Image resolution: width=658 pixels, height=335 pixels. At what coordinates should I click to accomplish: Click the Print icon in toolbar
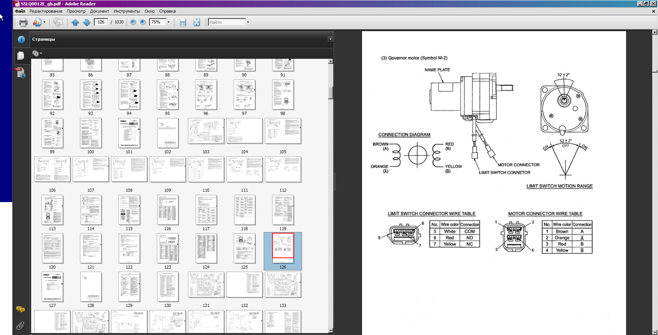pyautogui.click(x=23, y=22)
